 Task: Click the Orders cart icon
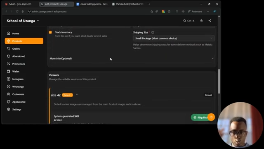(x=9, y=48)
